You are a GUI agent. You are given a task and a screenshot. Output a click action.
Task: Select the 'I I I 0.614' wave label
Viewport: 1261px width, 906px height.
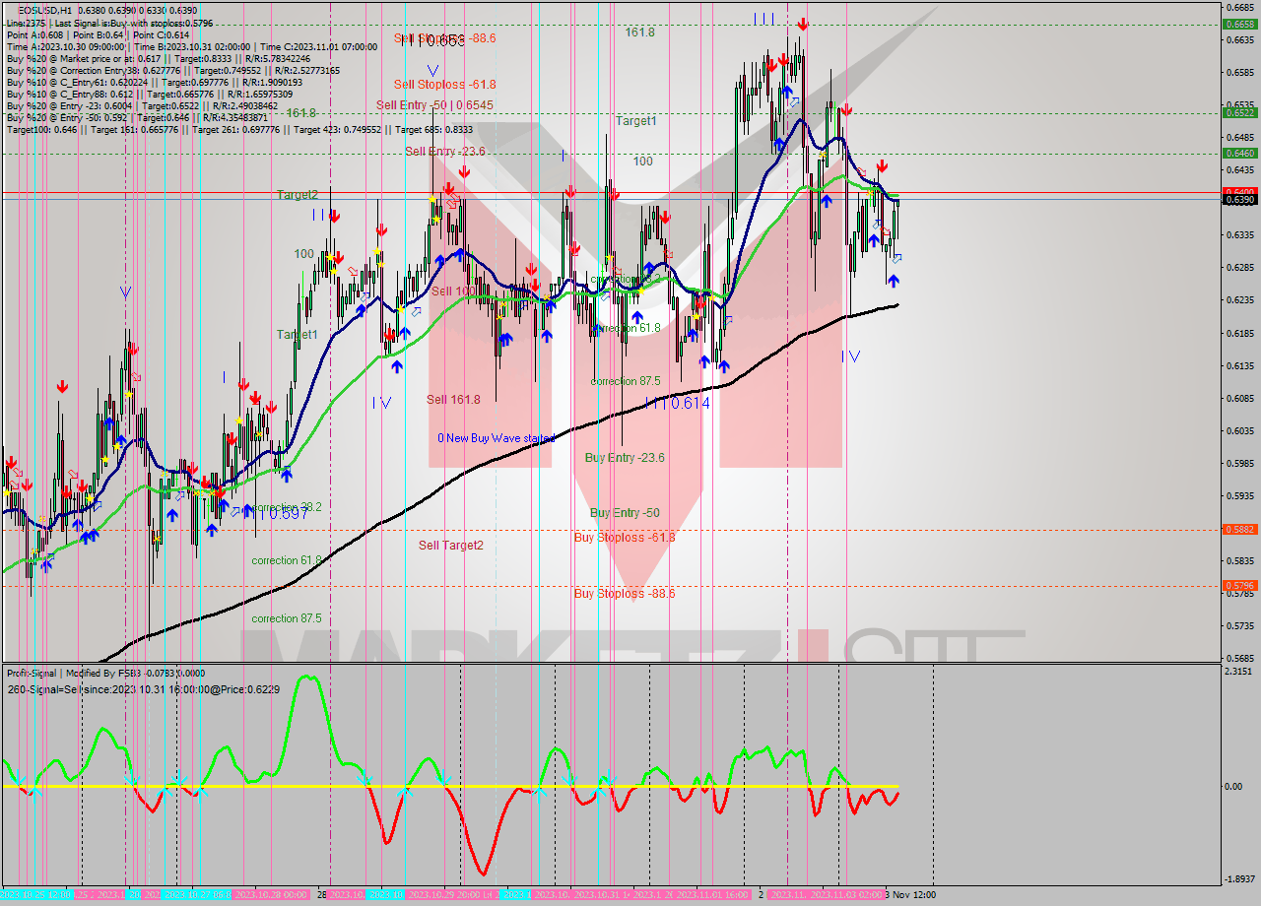tap(677, 403)
